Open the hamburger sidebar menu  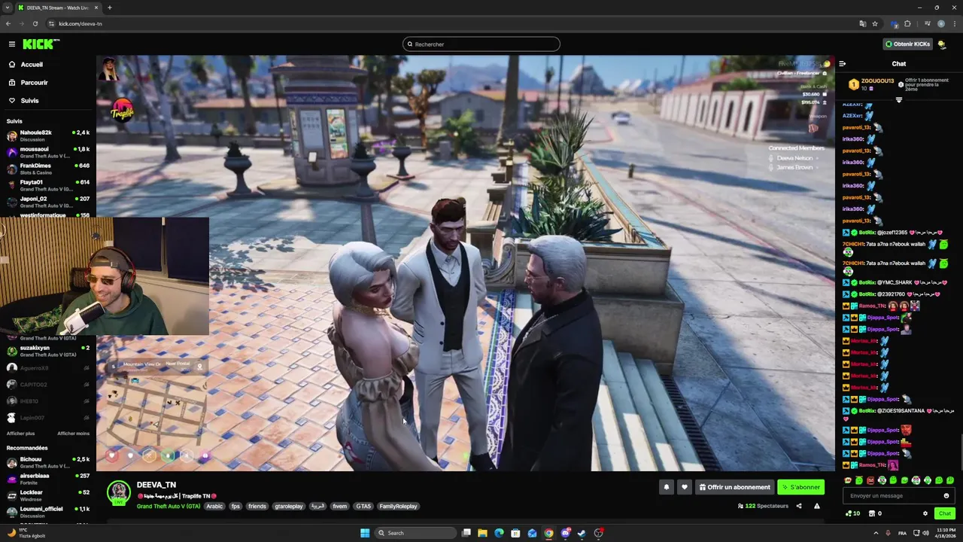coord(12,44)
